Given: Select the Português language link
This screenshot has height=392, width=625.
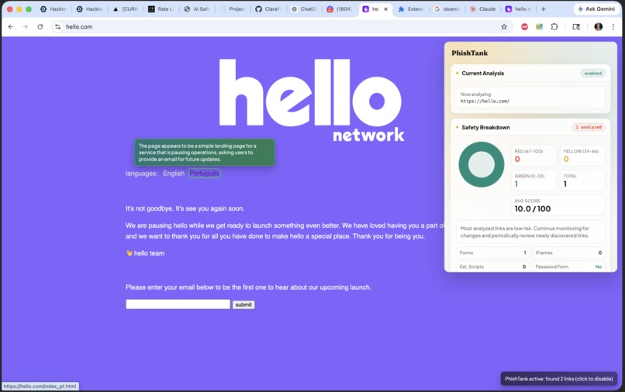Looking at the screenshot, I should tap(204, 174).
